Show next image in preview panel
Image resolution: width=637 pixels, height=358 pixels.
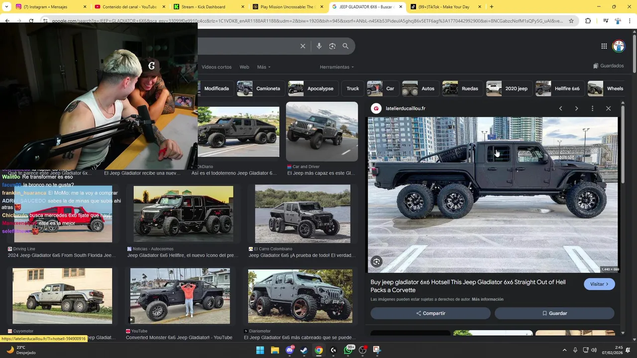pyautogui.click(x=576, y=108)
